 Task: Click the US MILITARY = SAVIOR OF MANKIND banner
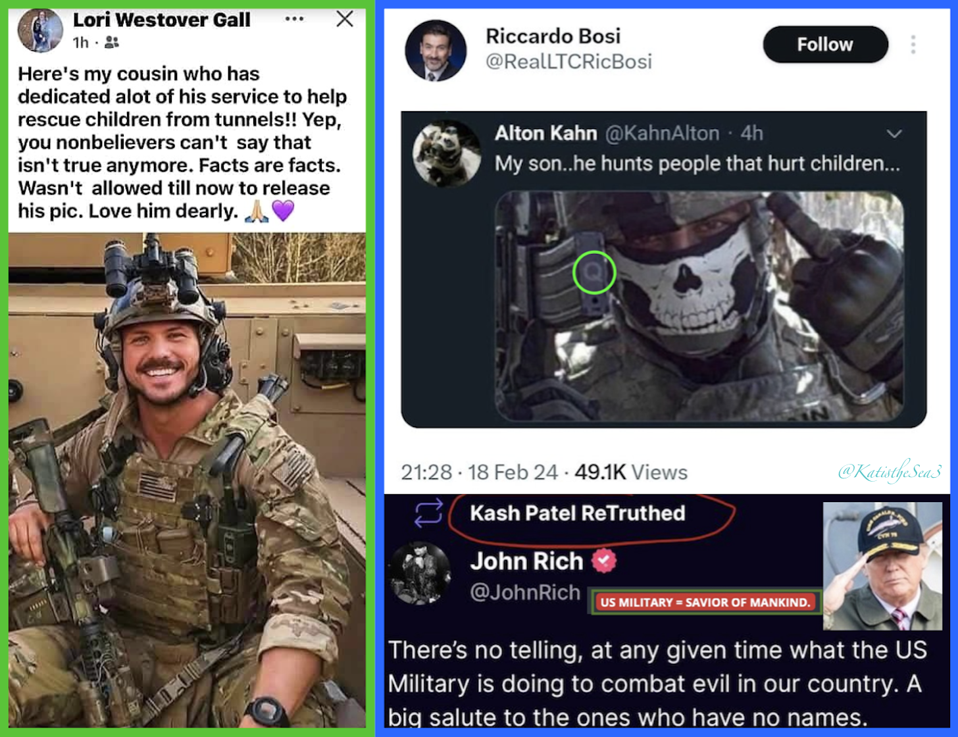coord(705,601)
